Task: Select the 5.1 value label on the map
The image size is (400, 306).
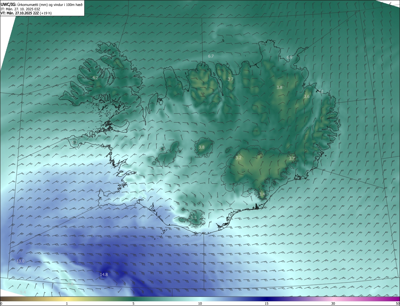Action: tap(162, 150)
